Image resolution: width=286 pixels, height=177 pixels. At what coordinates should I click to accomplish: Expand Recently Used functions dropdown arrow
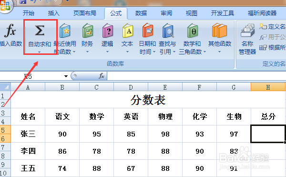74,52
